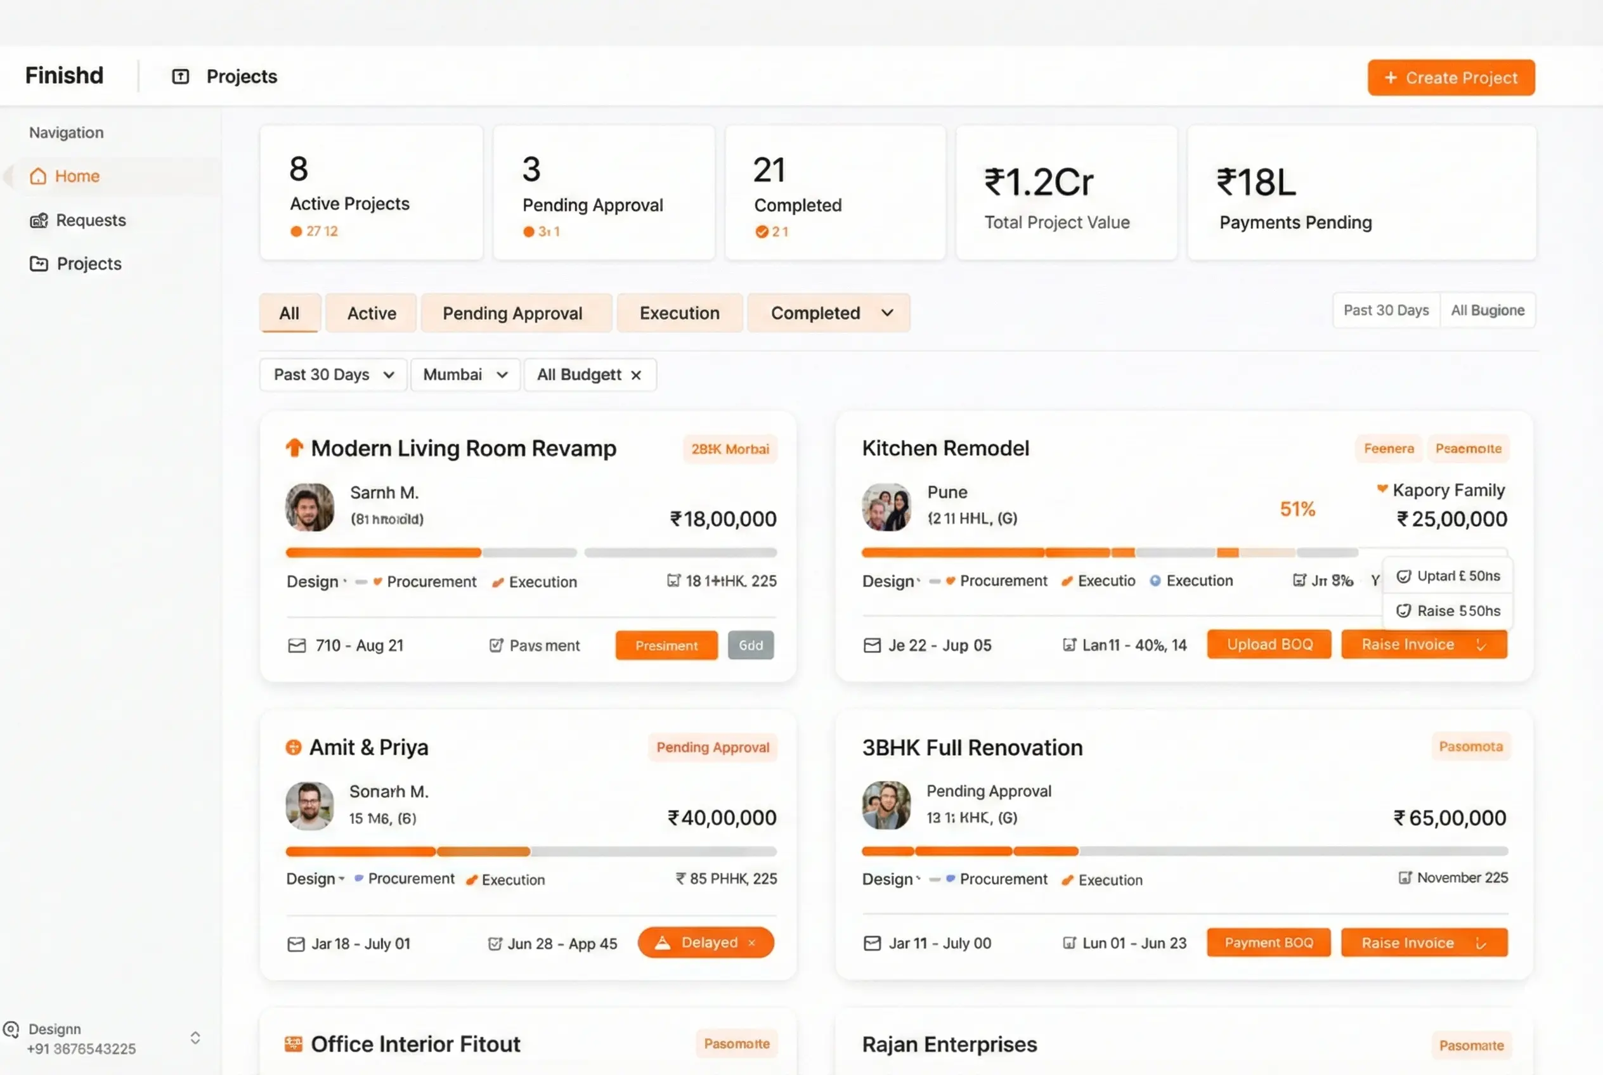Check the Pavs ment checkbox on Modern Living Room card

point(496,645)
